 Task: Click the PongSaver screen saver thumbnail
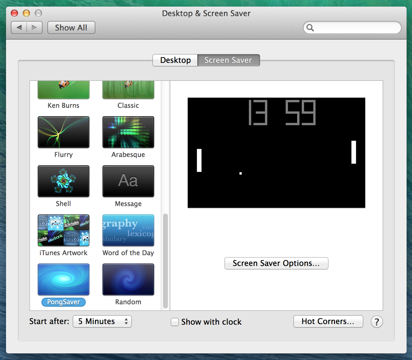[x=64, y=279]
